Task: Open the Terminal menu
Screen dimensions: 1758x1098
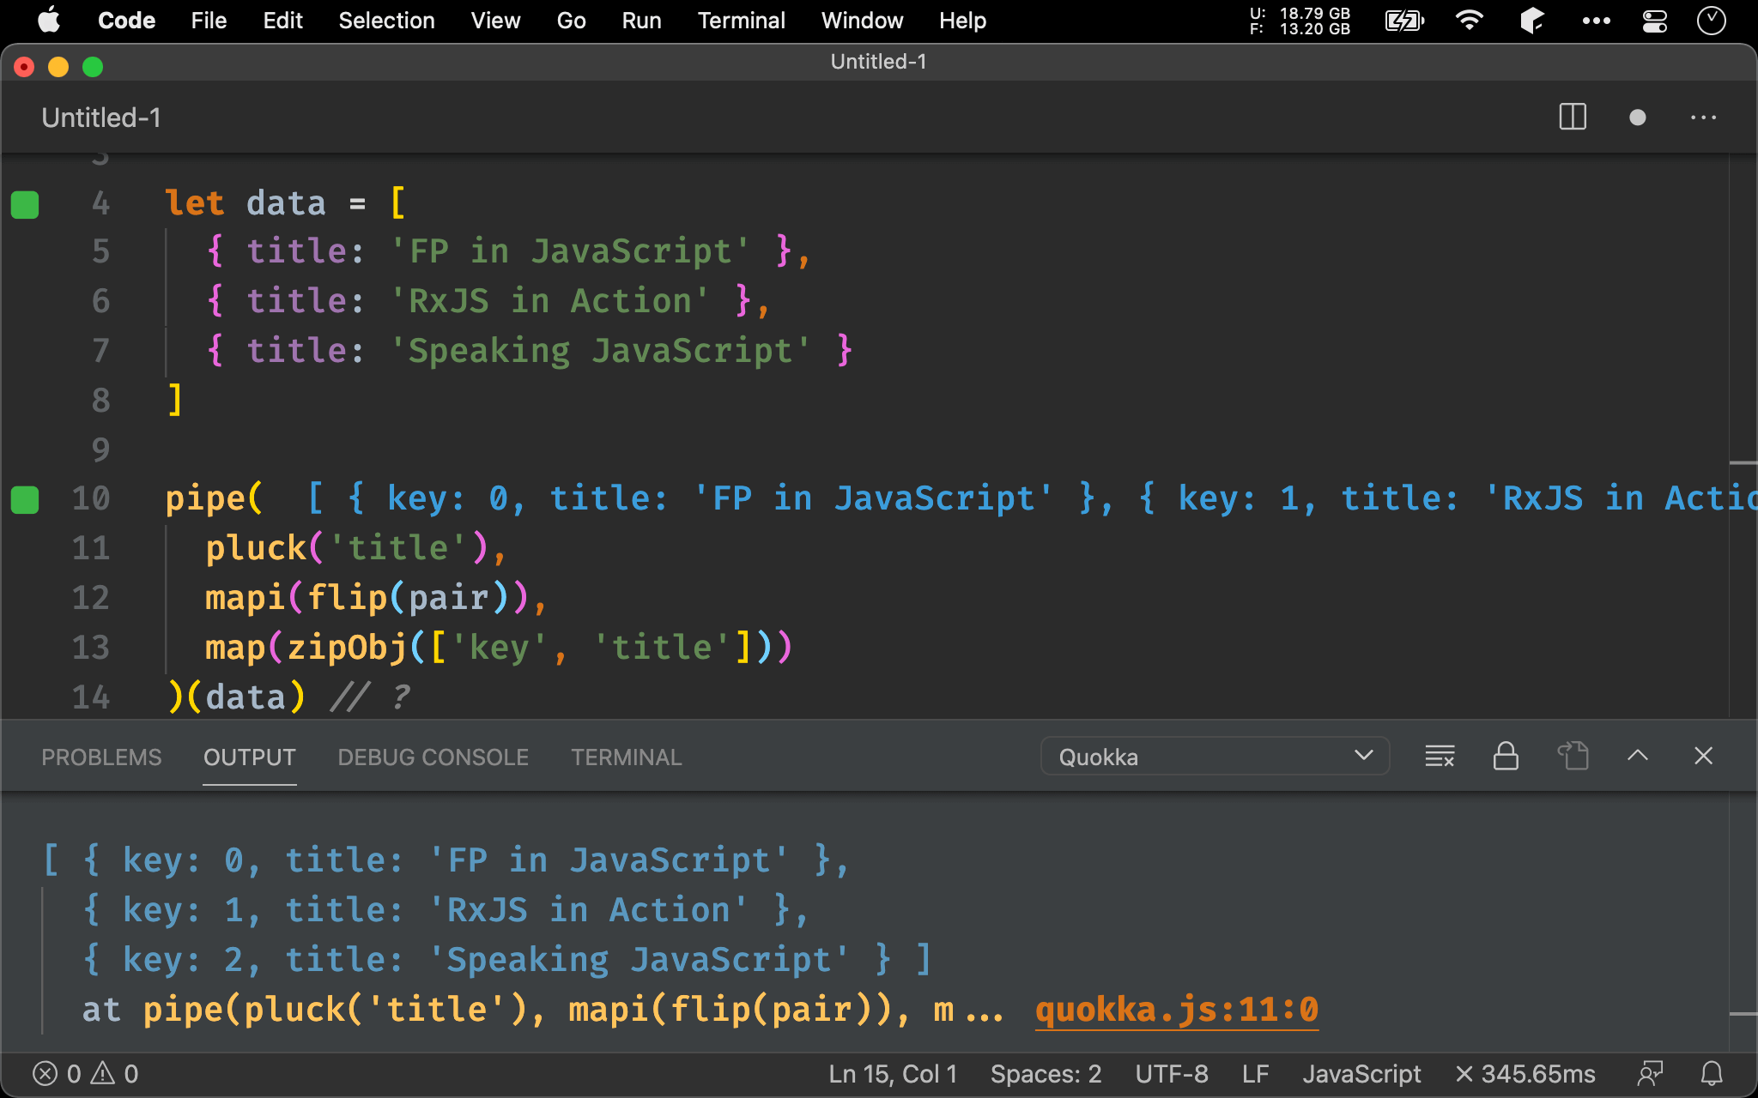Action: [741, 20]
